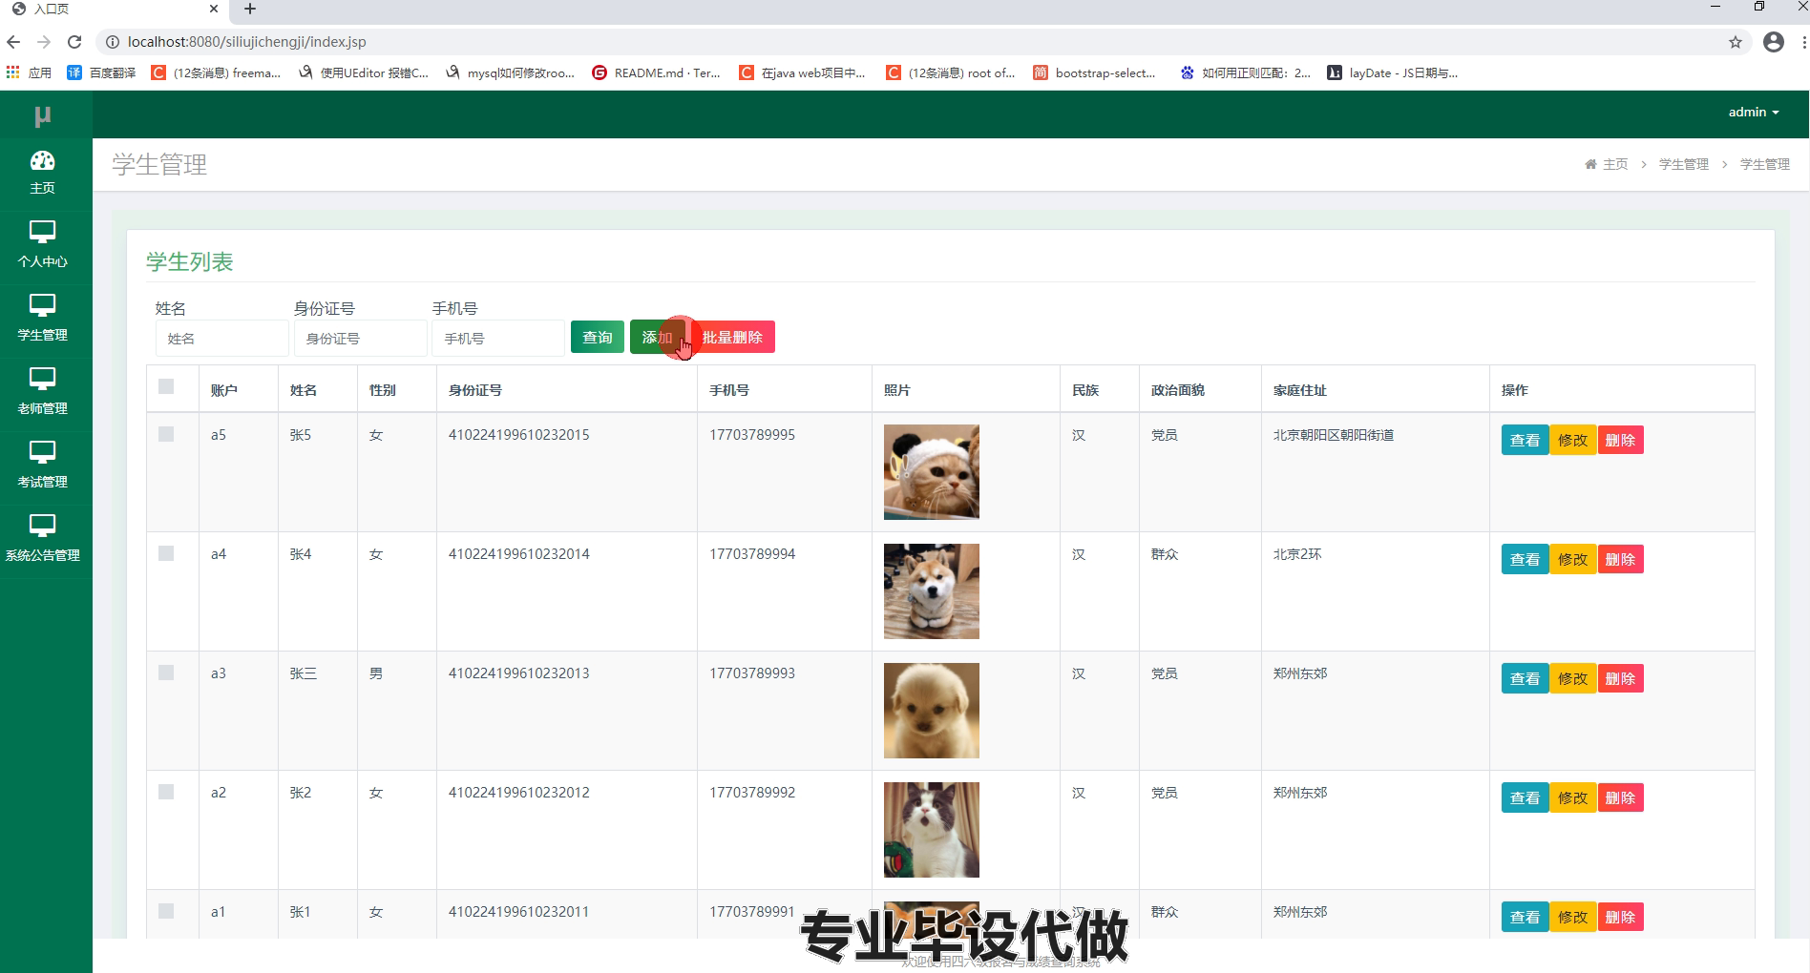Go back with the browser back arrow
The image size is (1810, 973).
[x=13, y=42]
